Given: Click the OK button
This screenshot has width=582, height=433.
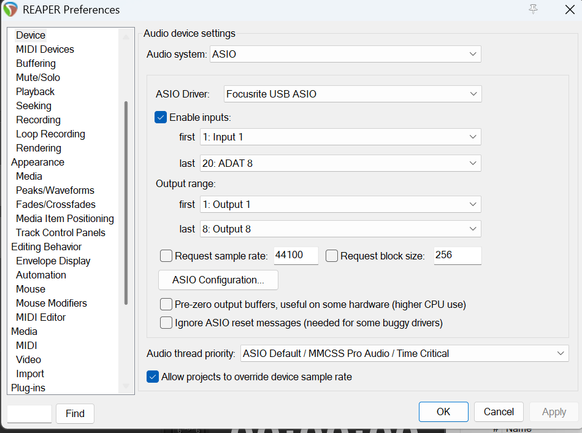Looking at the screenshot, I should tap(443, 412).
